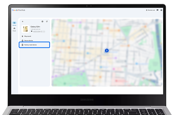This screenshot has height=115, width=174.
Task: Open the send feedback icon
Action: 158,10
